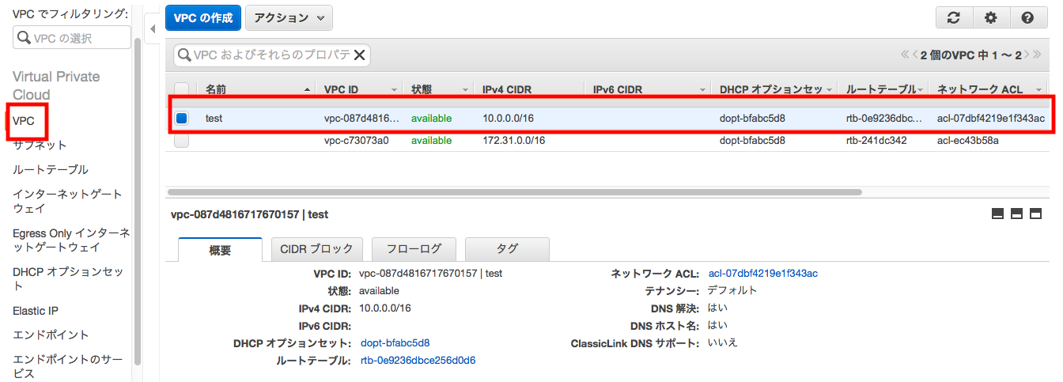1063x382 pixels.
Task: Click rtb-241dc342 in the table
Action: (x=876, y=141)
